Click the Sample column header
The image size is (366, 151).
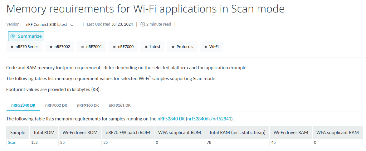coord(18,133)
